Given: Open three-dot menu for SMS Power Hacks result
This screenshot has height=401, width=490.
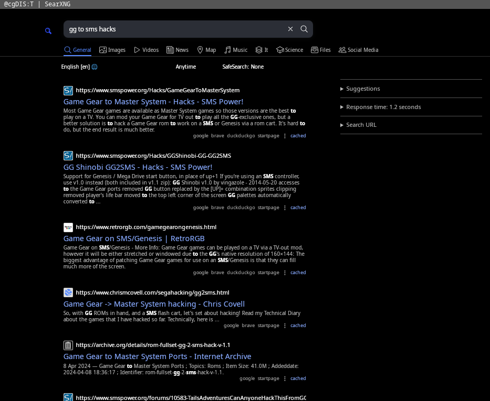Looking at the screenshot, I should 285,136.
